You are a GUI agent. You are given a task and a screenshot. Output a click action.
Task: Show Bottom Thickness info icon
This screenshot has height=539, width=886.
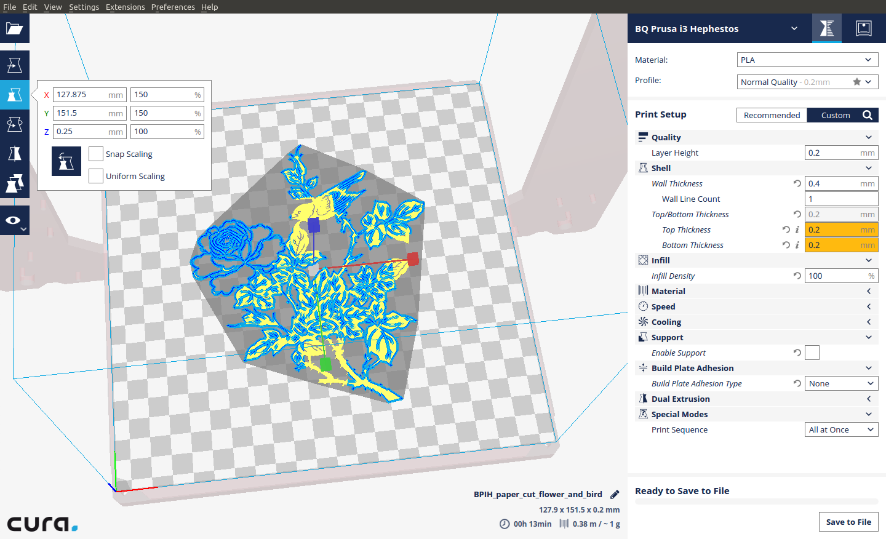pos(797,245)
